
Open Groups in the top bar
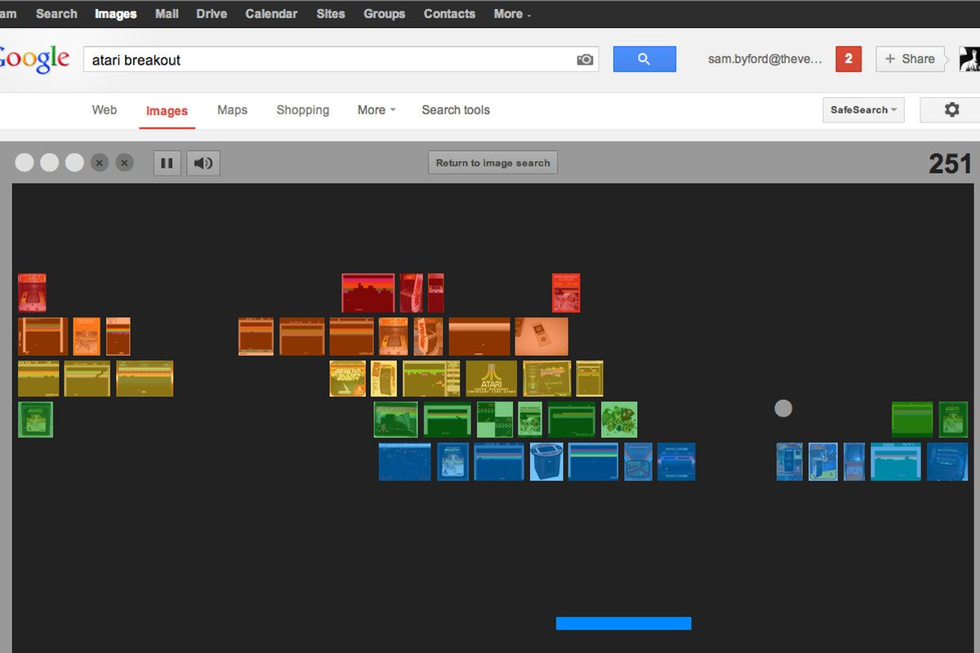pos(384,14)
